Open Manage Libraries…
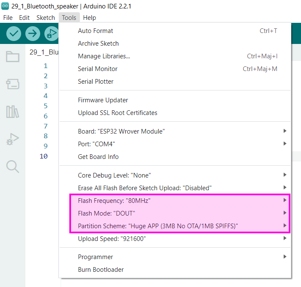Viewport: 301px width, 287px height. click(175, 56)
